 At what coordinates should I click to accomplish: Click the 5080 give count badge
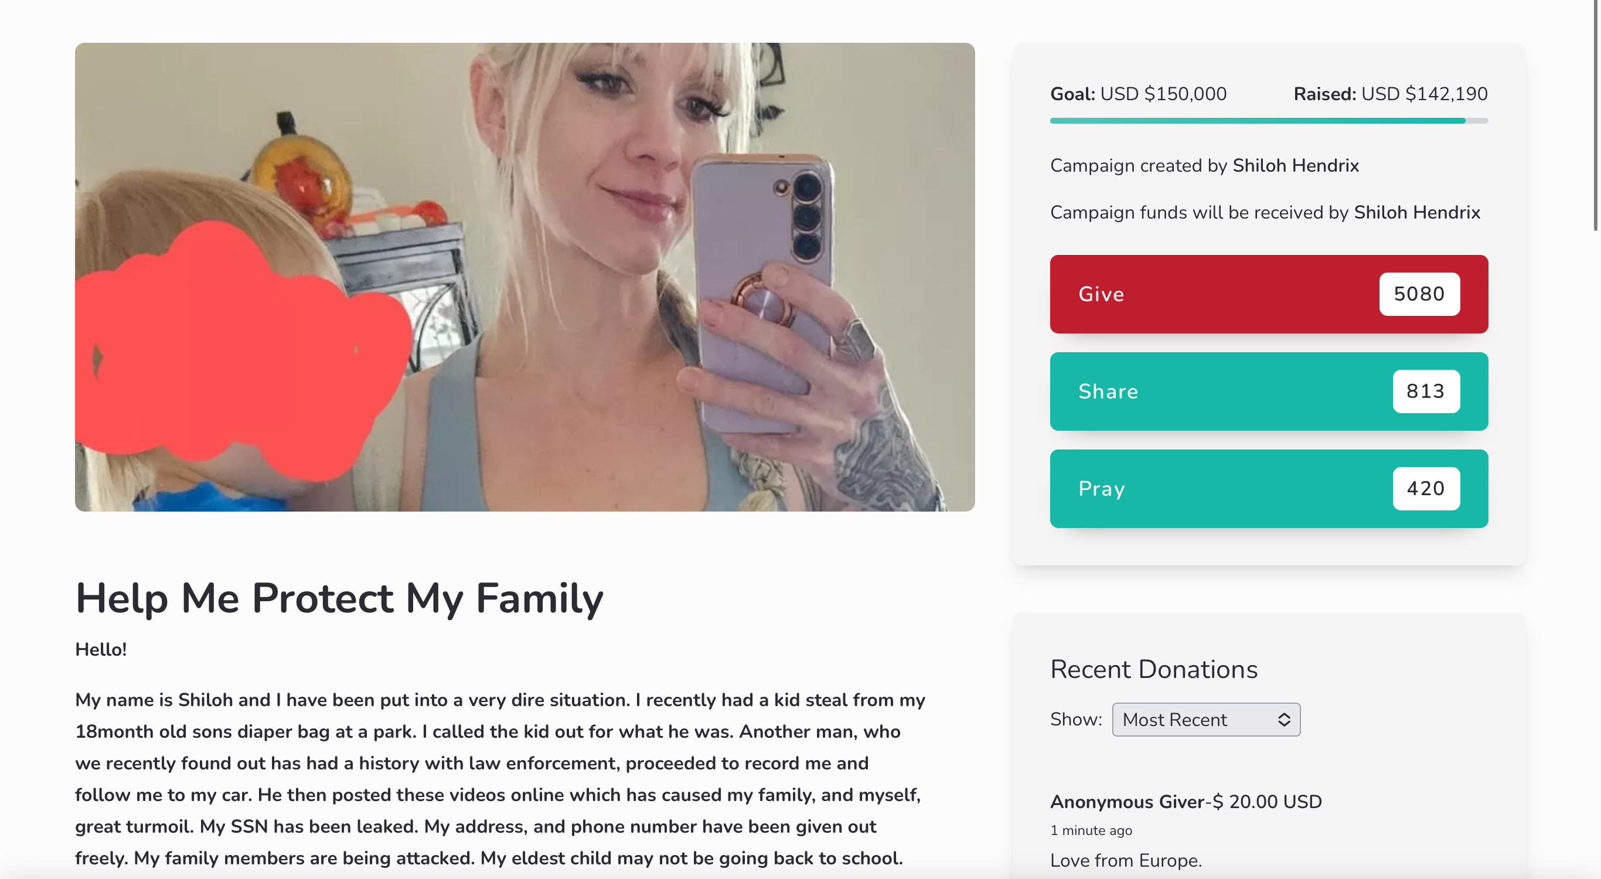(1419, 294)
